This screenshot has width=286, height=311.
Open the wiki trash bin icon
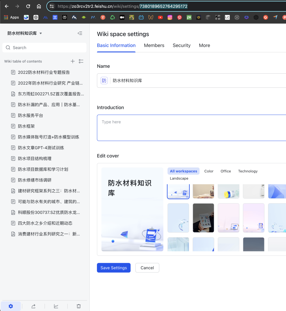pos(78,306)
